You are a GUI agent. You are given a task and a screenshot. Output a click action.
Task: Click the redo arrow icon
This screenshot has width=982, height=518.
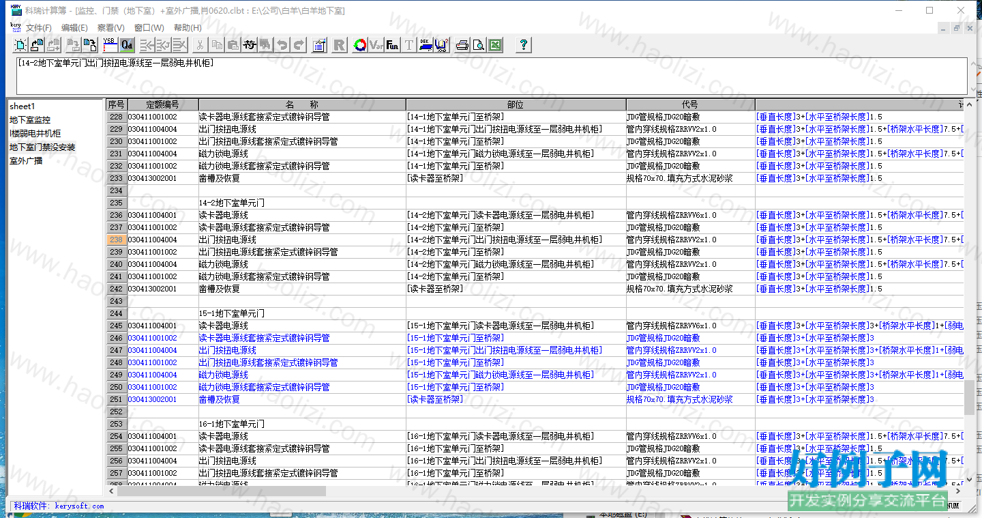[x=298, y=45]
